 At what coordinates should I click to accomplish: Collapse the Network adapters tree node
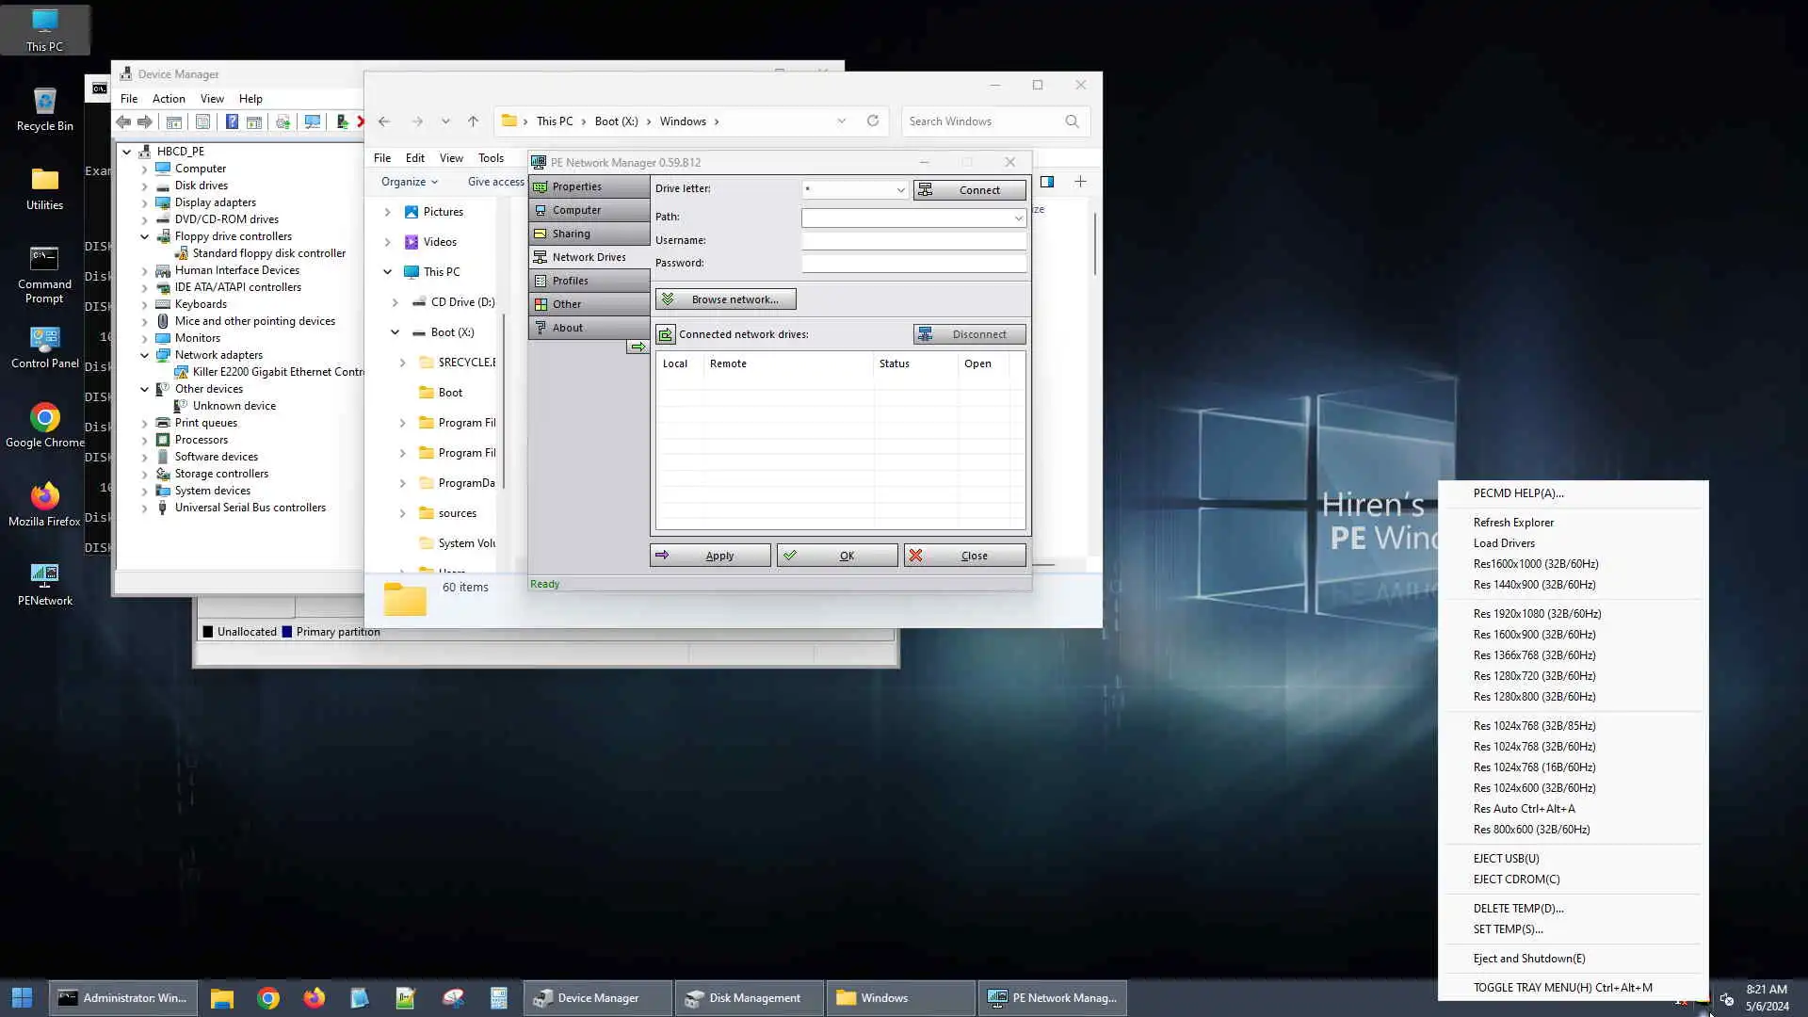(145, 355)
